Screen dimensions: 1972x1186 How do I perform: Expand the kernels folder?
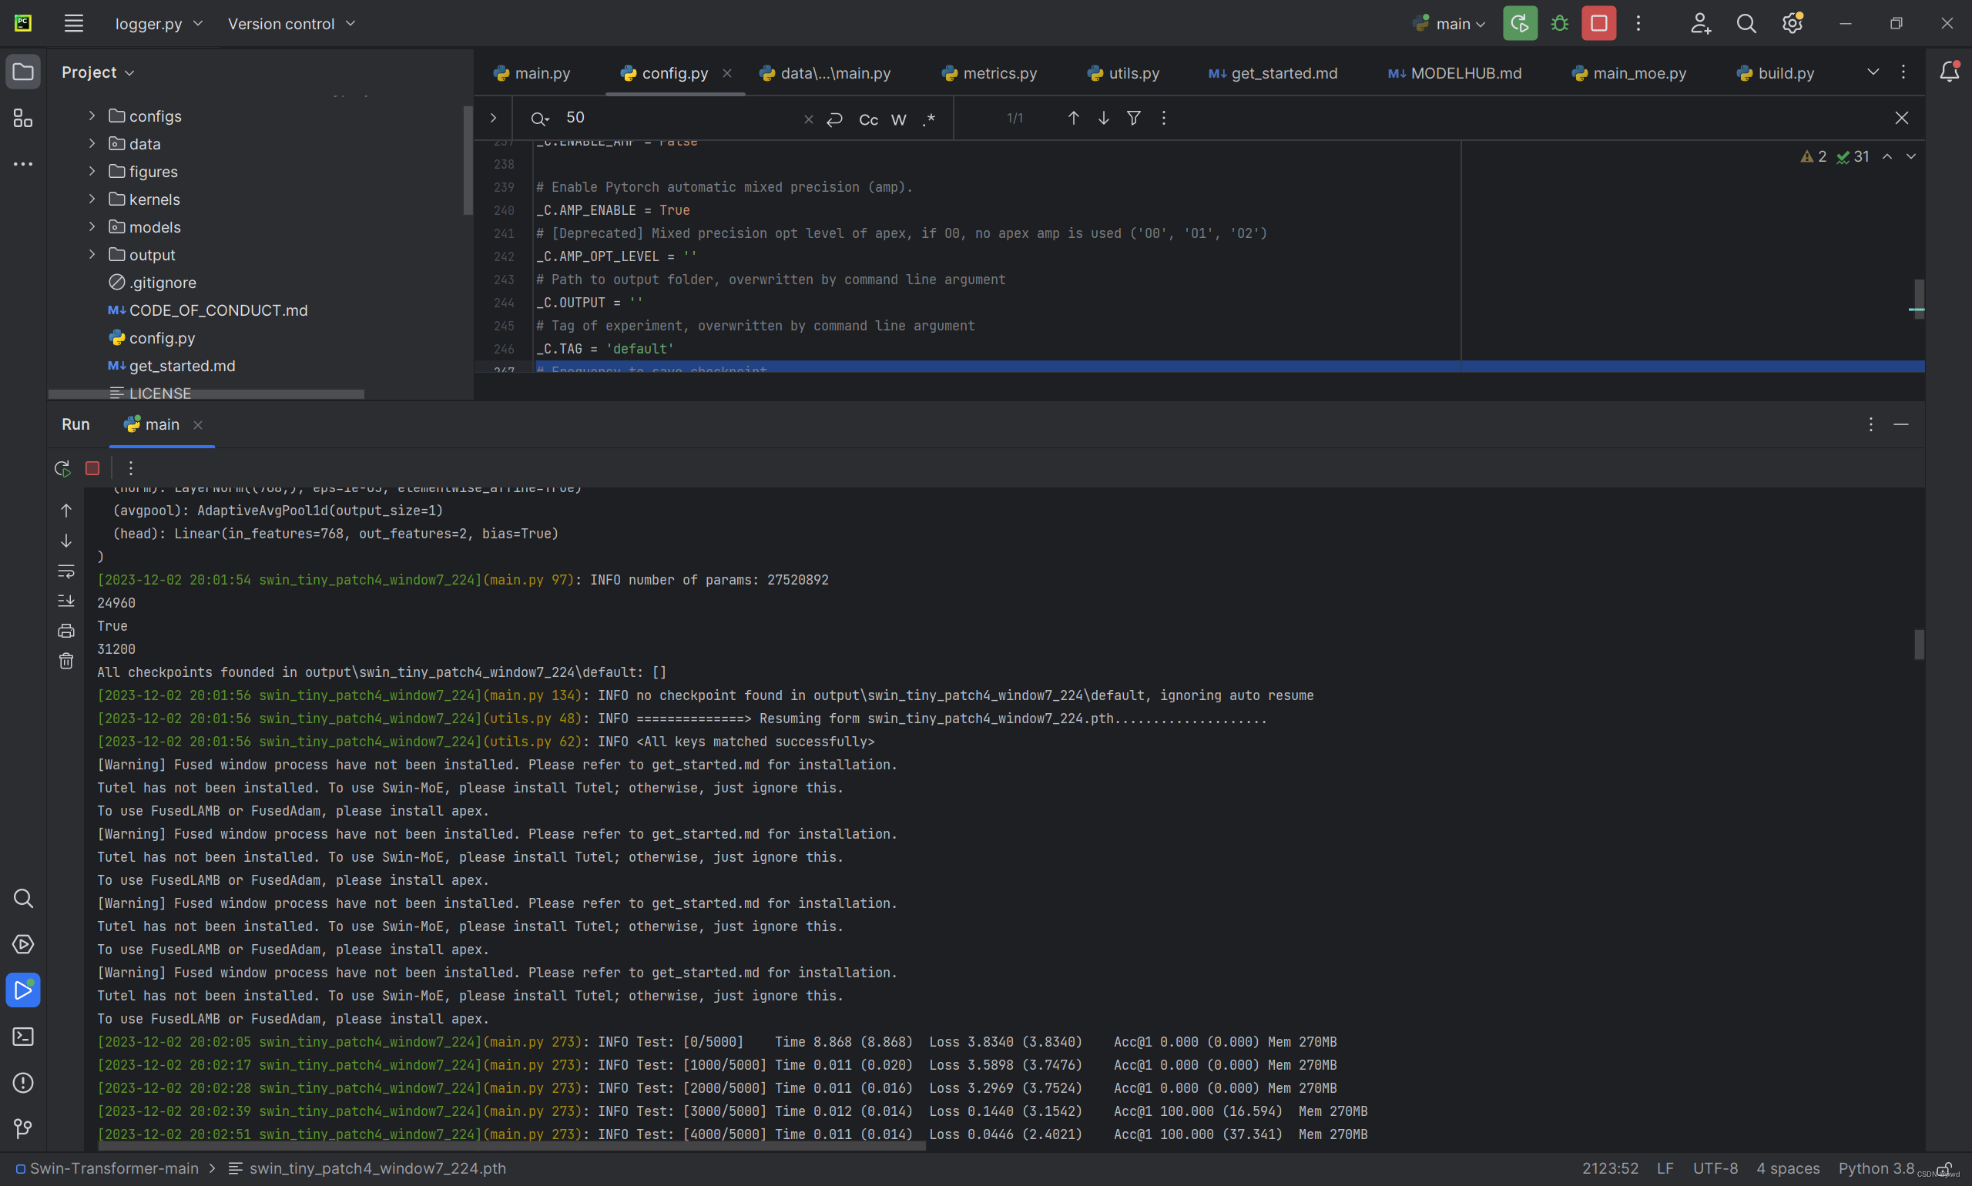click(x=92, y=199)
